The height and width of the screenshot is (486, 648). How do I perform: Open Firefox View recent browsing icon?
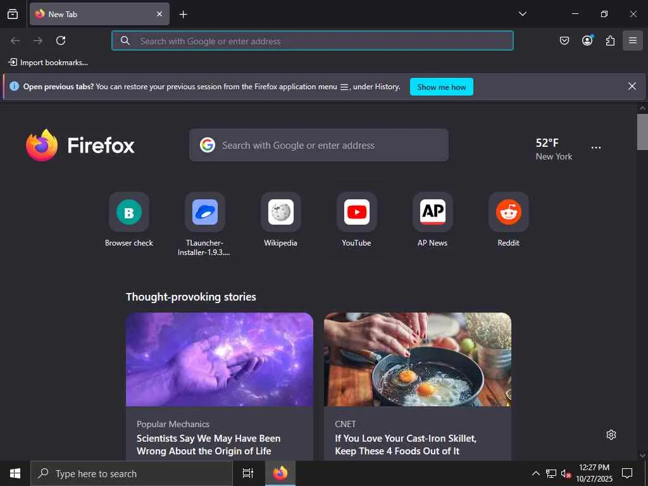pyautogui.click(x=13, y=14)
